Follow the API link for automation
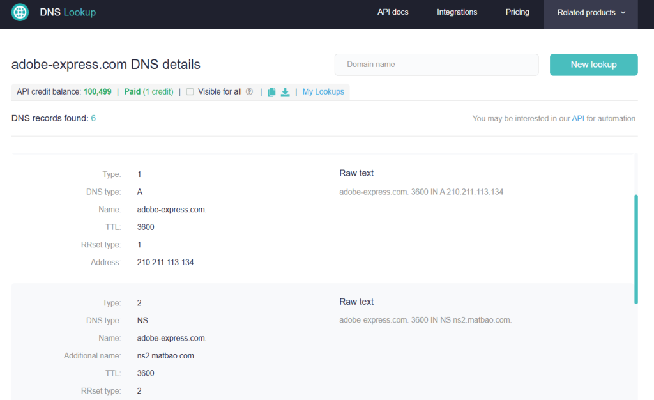The height and width of the screenshot is (400, 654). pyautogui.click(x=577, y=118)
